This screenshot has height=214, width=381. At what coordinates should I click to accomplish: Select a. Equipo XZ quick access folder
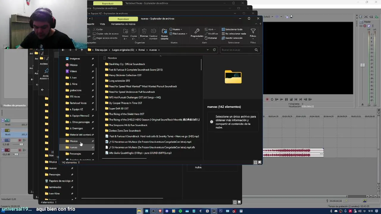pyautogui.click(x=76, y=109)
